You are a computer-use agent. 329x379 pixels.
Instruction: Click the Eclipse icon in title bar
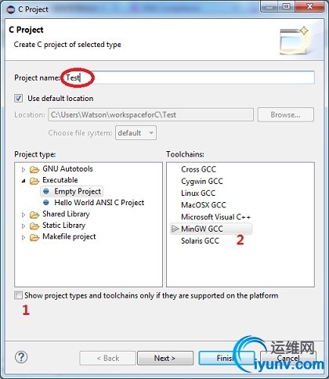(x=10, y=9)
